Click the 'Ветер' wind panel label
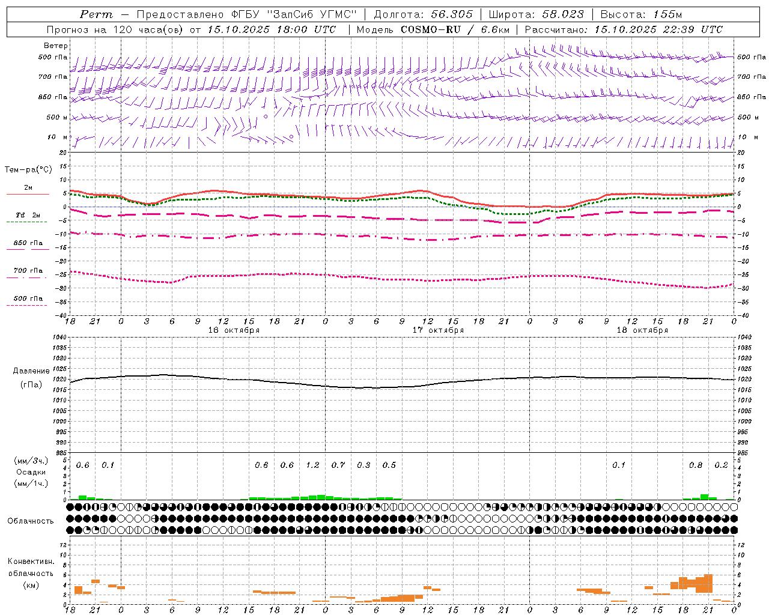This screenshot has height=615, width=769. click(x=56, y=46)
